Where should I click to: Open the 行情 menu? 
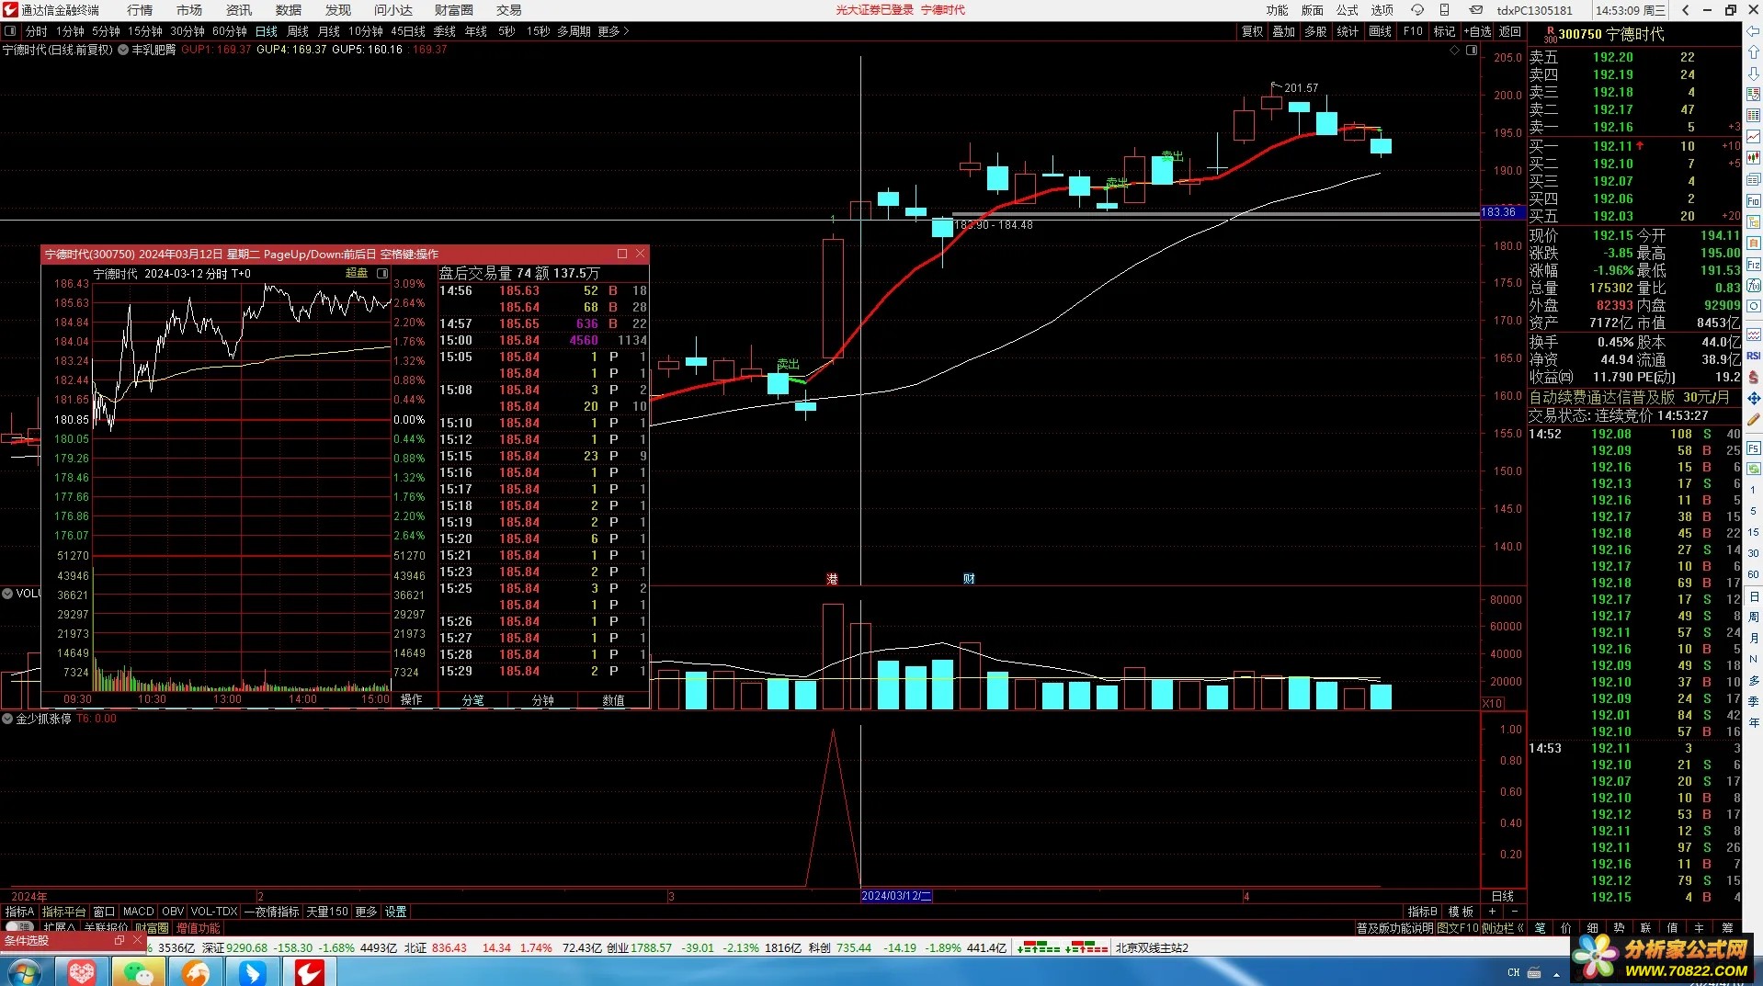click(140, 10)
